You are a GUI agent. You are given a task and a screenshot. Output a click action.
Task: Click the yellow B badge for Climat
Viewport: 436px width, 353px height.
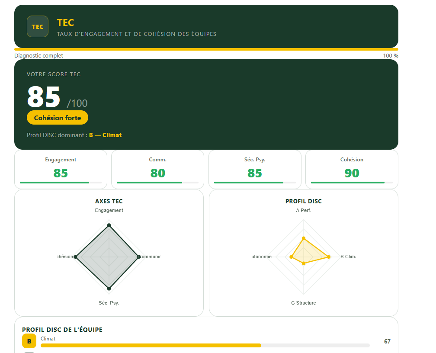click(29, 341)
